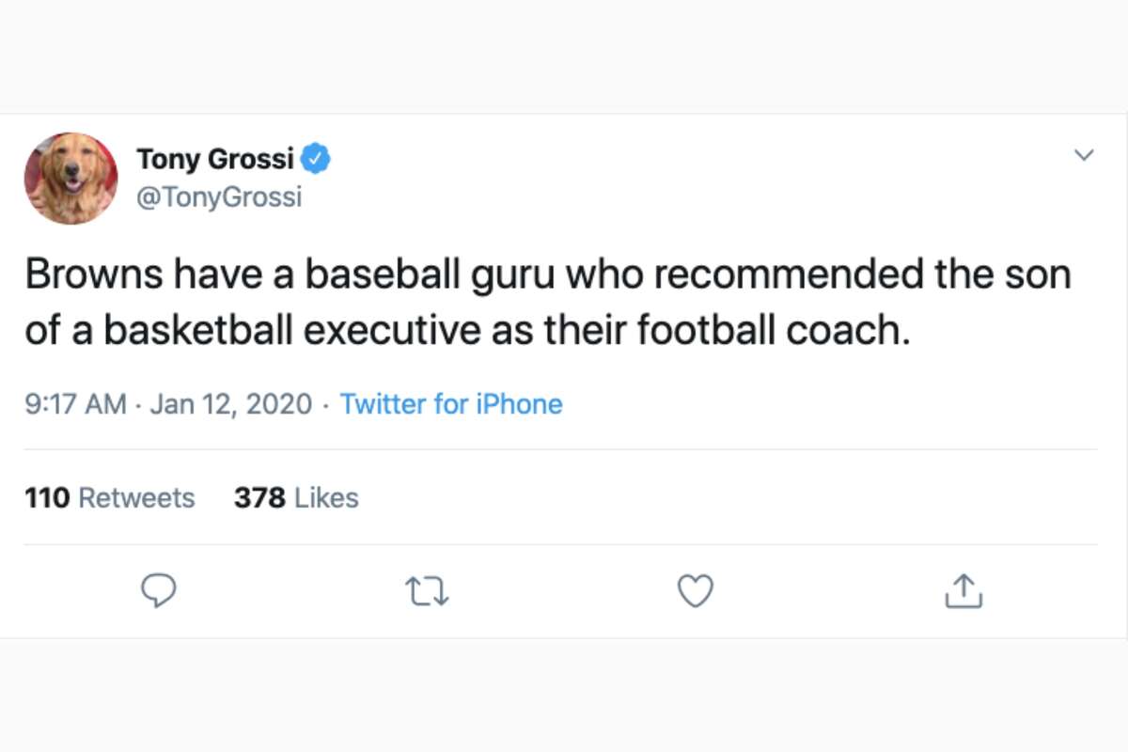Screen dimensions: 1128x752
Task: Click the blue verified badge
Action: [316, 158]
